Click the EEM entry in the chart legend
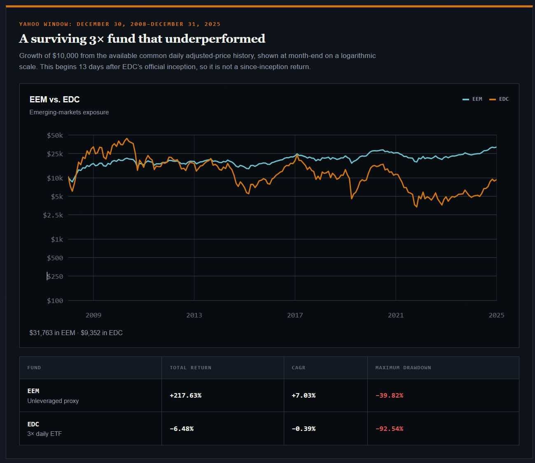The height and width of the screenshot is (463, 535). pyautogui.click(x=472, y=99)
